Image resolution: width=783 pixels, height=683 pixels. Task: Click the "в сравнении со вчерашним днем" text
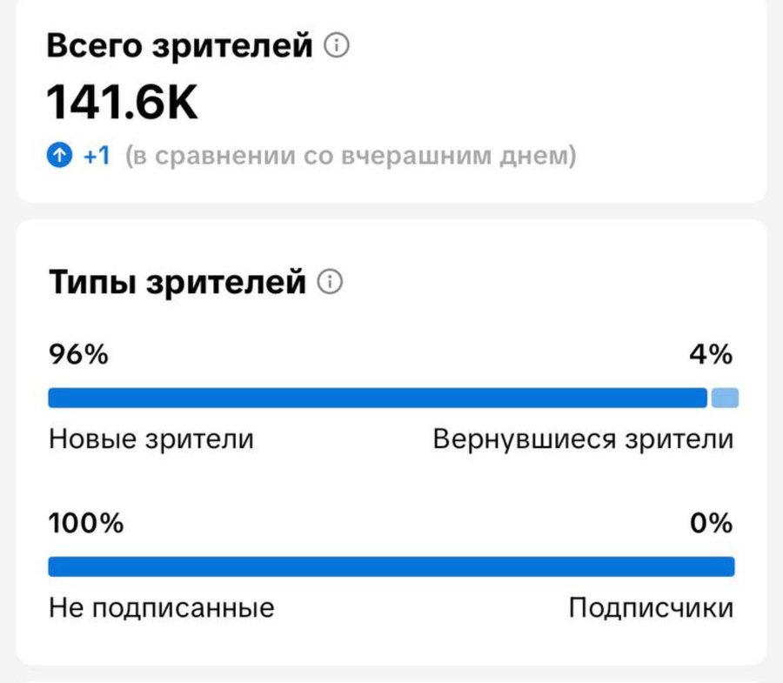point(351,157)
